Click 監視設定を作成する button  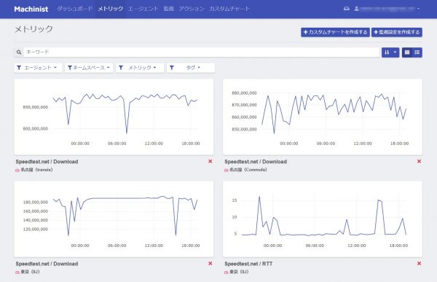[397, 32]
